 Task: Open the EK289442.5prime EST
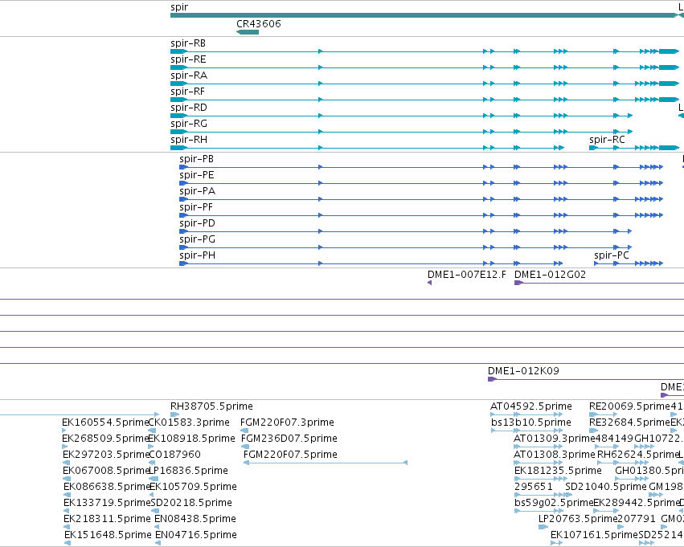coord(637,503)
